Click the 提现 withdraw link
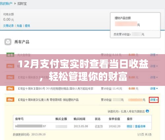Viewport: 165px width, 140px height. tap(27, 26)
